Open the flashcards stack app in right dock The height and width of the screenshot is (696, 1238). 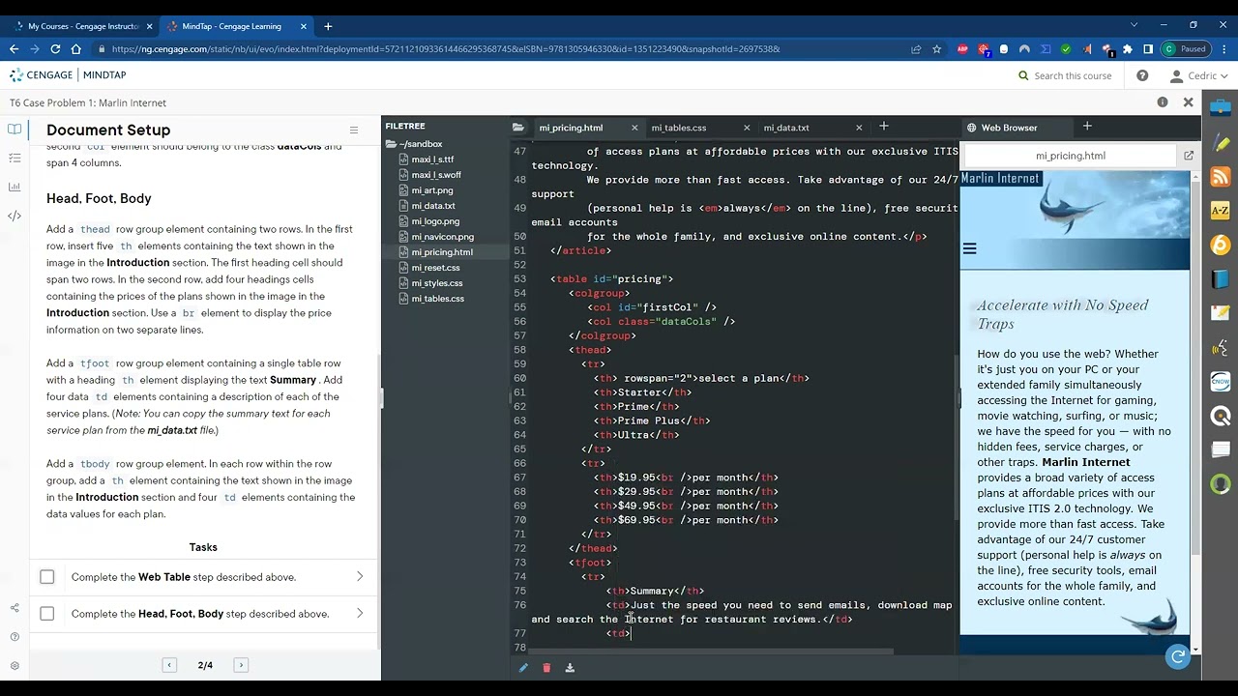(x=1221, y=450)
